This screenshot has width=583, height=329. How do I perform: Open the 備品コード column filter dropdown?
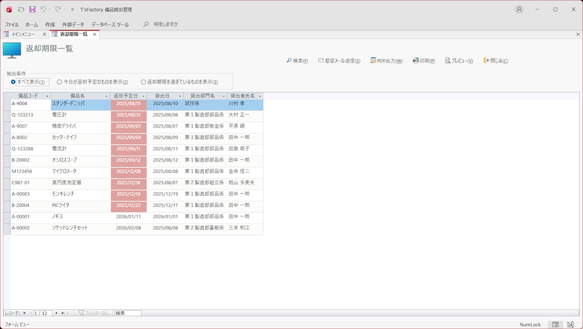[x=47, y=96]
